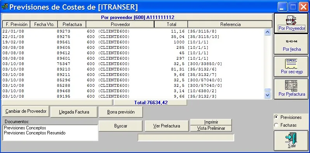The image size is (310, 153).
Task: Click the Referencia column header
Action: [x=230, y=24]
